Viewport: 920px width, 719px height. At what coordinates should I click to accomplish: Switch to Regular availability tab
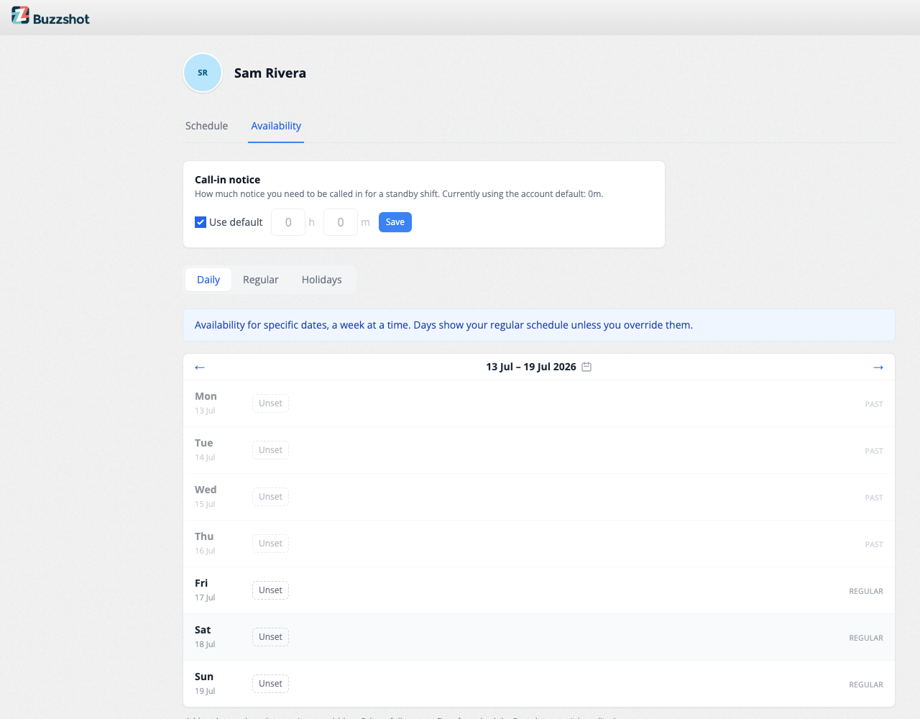coord(260,280)
